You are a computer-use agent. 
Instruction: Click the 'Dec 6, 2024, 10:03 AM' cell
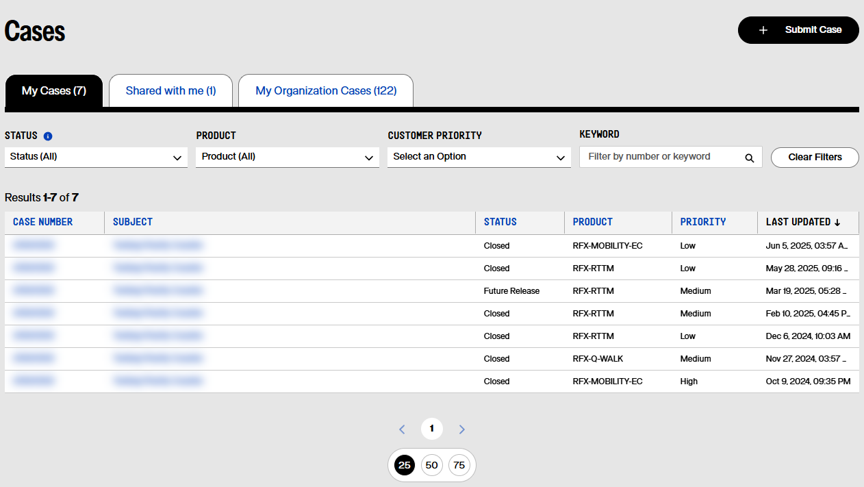pos(809,336)
